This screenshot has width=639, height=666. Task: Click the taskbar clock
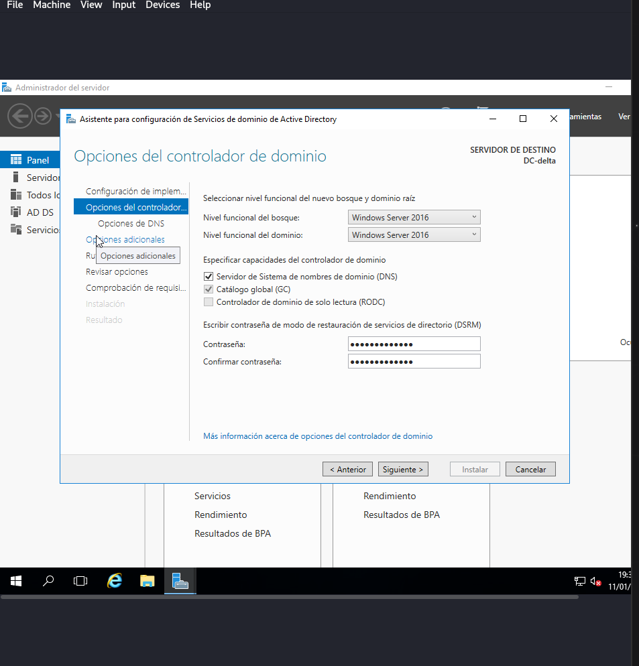tap(620, 581)
